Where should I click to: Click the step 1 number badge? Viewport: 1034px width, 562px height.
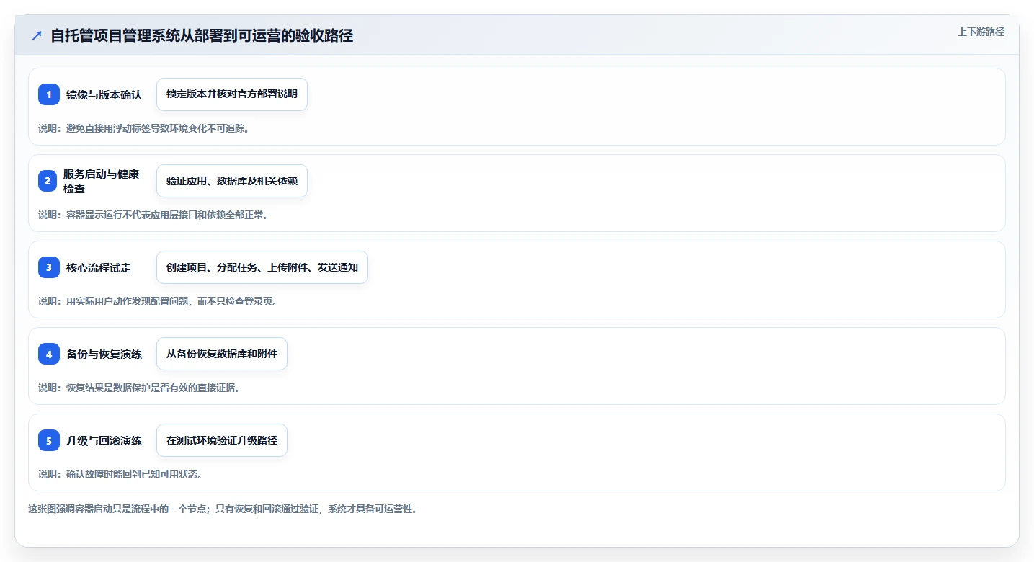coord(49,94)
